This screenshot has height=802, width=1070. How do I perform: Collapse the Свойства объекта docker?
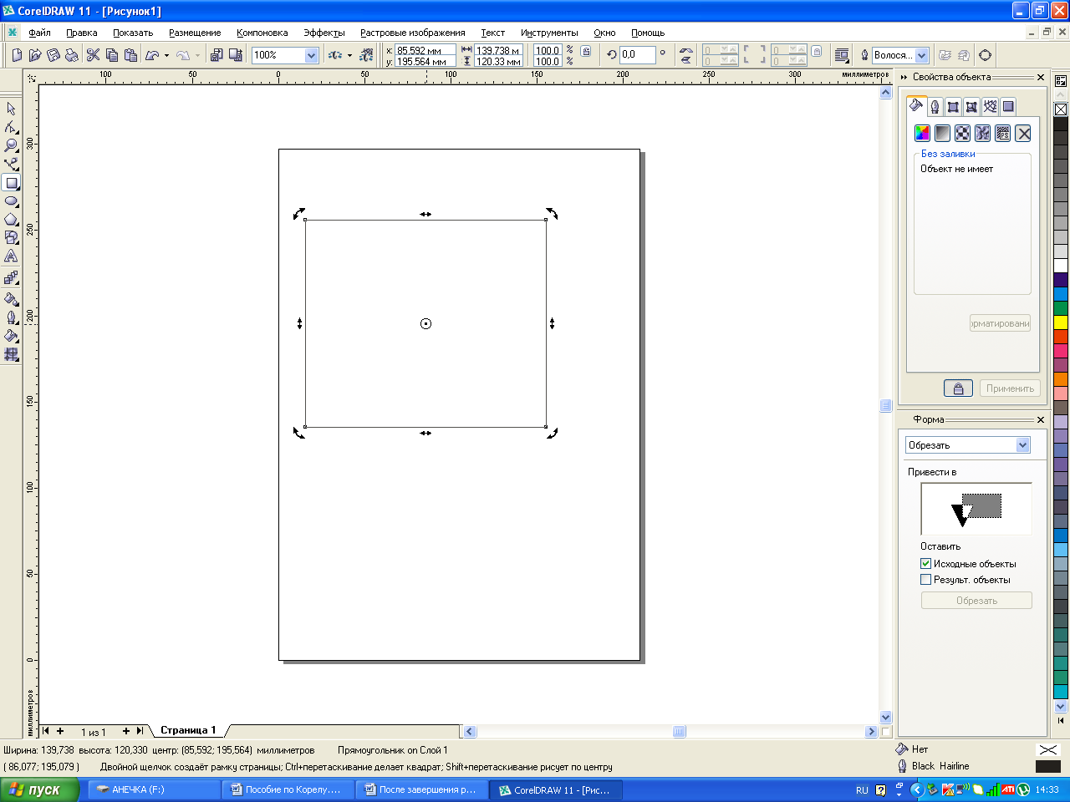(x=904, y=77)
